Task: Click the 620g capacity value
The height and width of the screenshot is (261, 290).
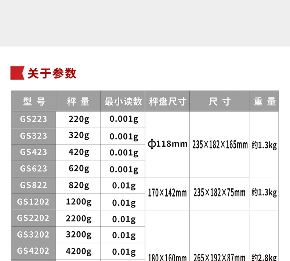Action: [x=79, y=169]
